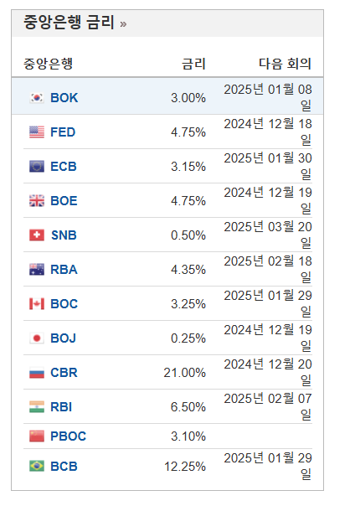Click the Canada flag icon

37,304
